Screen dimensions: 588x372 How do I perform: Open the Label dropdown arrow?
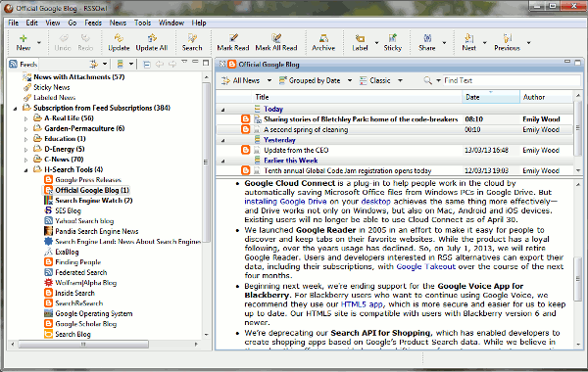(x=376, y=43)
